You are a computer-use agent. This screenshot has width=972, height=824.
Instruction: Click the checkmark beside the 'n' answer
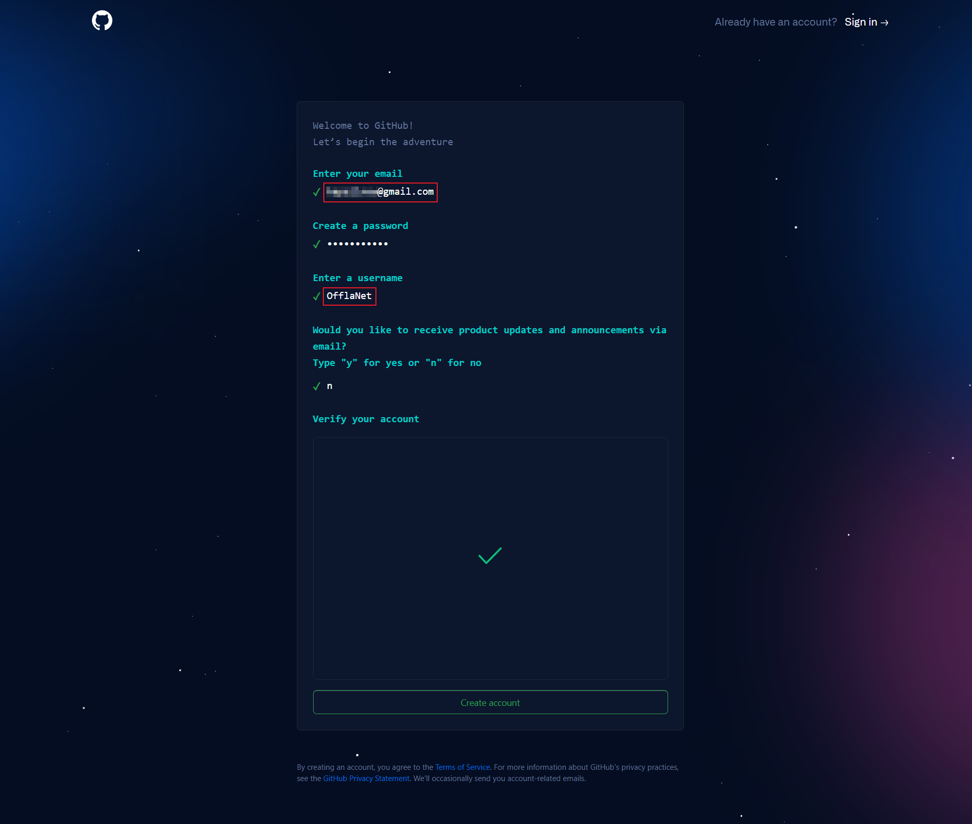coord(317,386)
